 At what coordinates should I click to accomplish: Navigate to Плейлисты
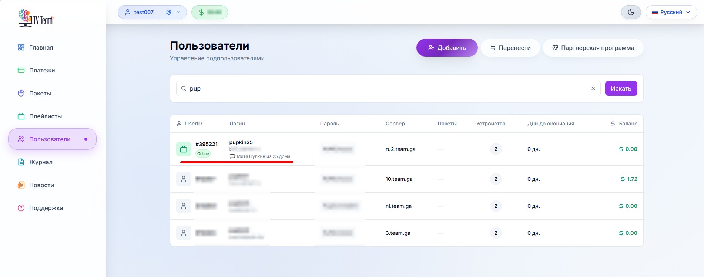pyautogui.click(x=45, y=116)
